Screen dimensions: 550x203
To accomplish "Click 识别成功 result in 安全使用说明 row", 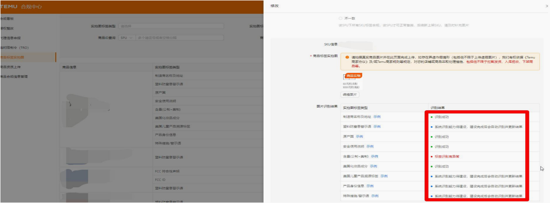I will click(442, 146).
